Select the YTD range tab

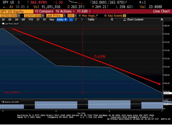(x=31, y=20)
